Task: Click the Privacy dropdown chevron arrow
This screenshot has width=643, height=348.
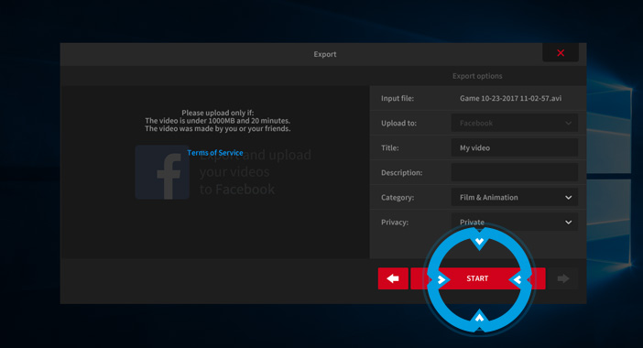Action: point(569,223)
